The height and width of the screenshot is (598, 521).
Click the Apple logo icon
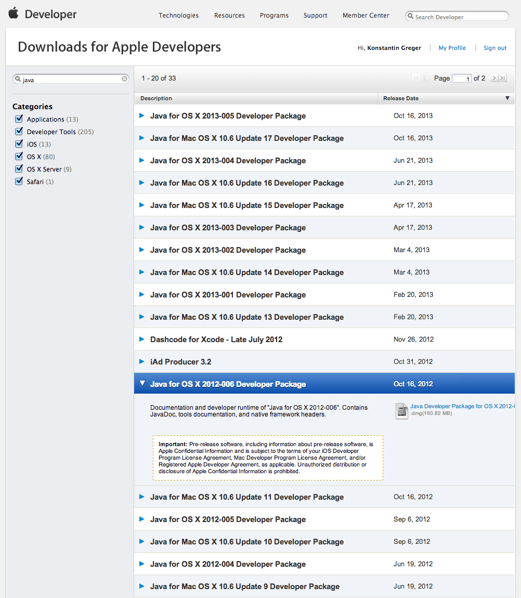(14, 12)
